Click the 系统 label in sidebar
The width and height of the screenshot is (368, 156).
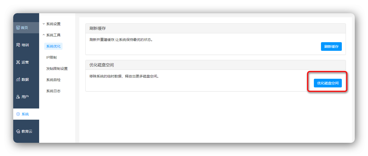click(25, 114)
